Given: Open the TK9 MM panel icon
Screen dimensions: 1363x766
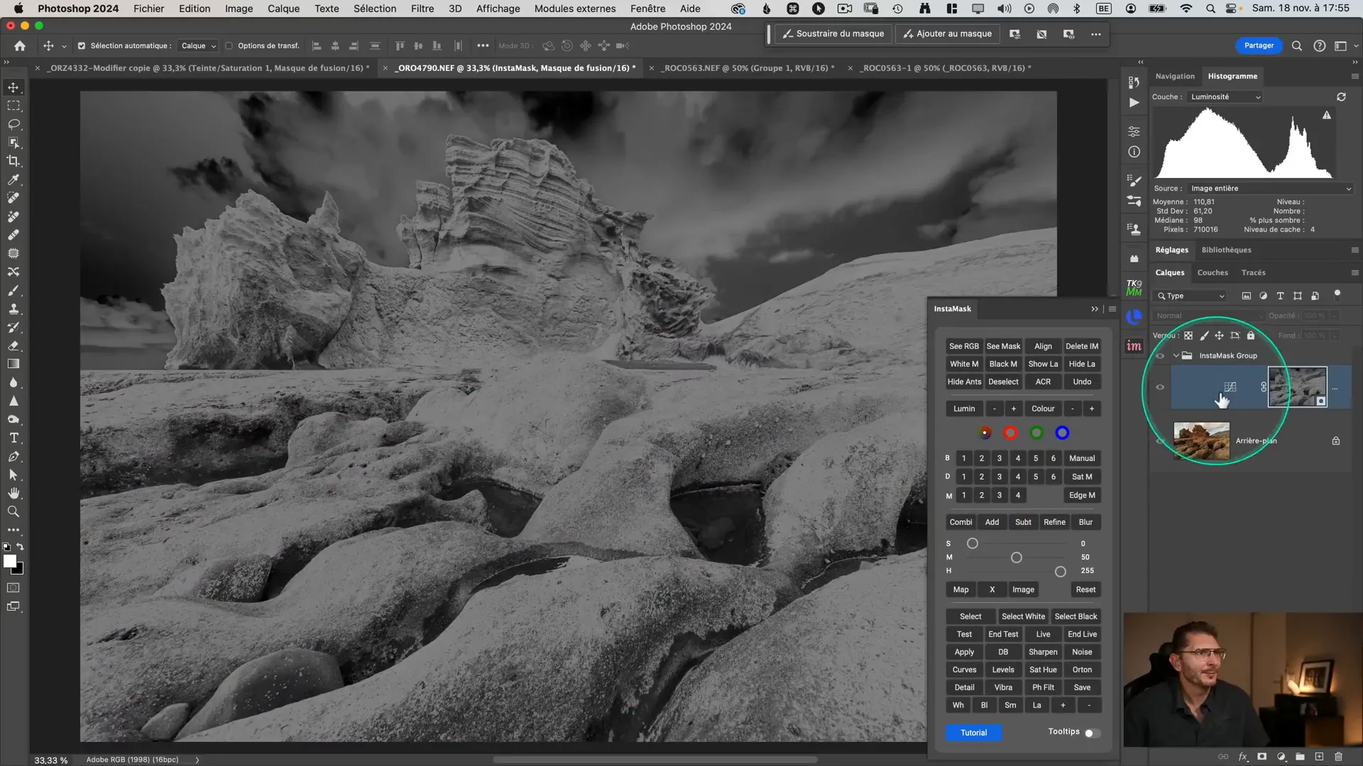Looking at the screenshot, I should click(x=1134, y=287).
